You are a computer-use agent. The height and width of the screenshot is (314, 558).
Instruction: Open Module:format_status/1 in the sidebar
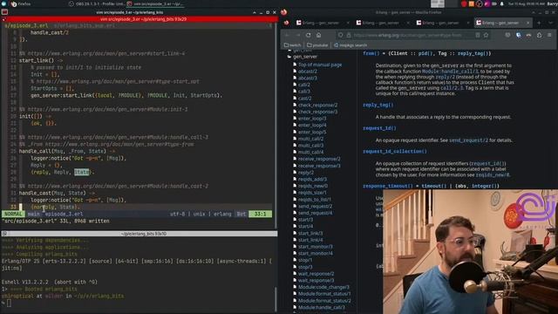[x=324, y=294]
